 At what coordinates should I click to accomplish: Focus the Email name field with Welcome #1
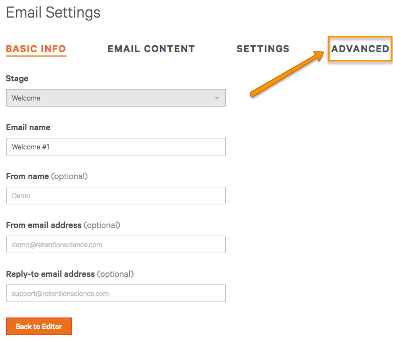(116, 147)
